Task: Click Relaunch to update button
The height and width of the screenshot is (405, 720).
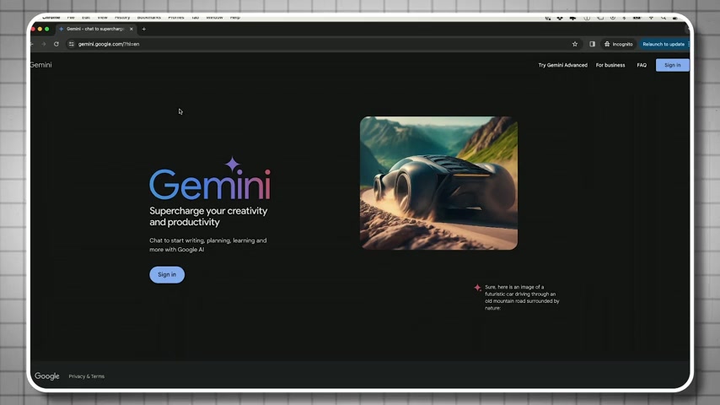Action: click(x=664, y=44)
